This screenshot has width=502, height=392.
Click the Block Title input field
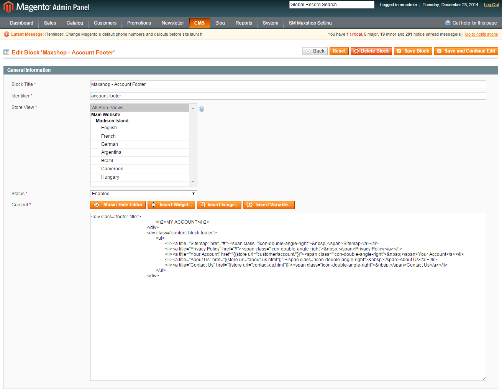click(x=288, y=84)
